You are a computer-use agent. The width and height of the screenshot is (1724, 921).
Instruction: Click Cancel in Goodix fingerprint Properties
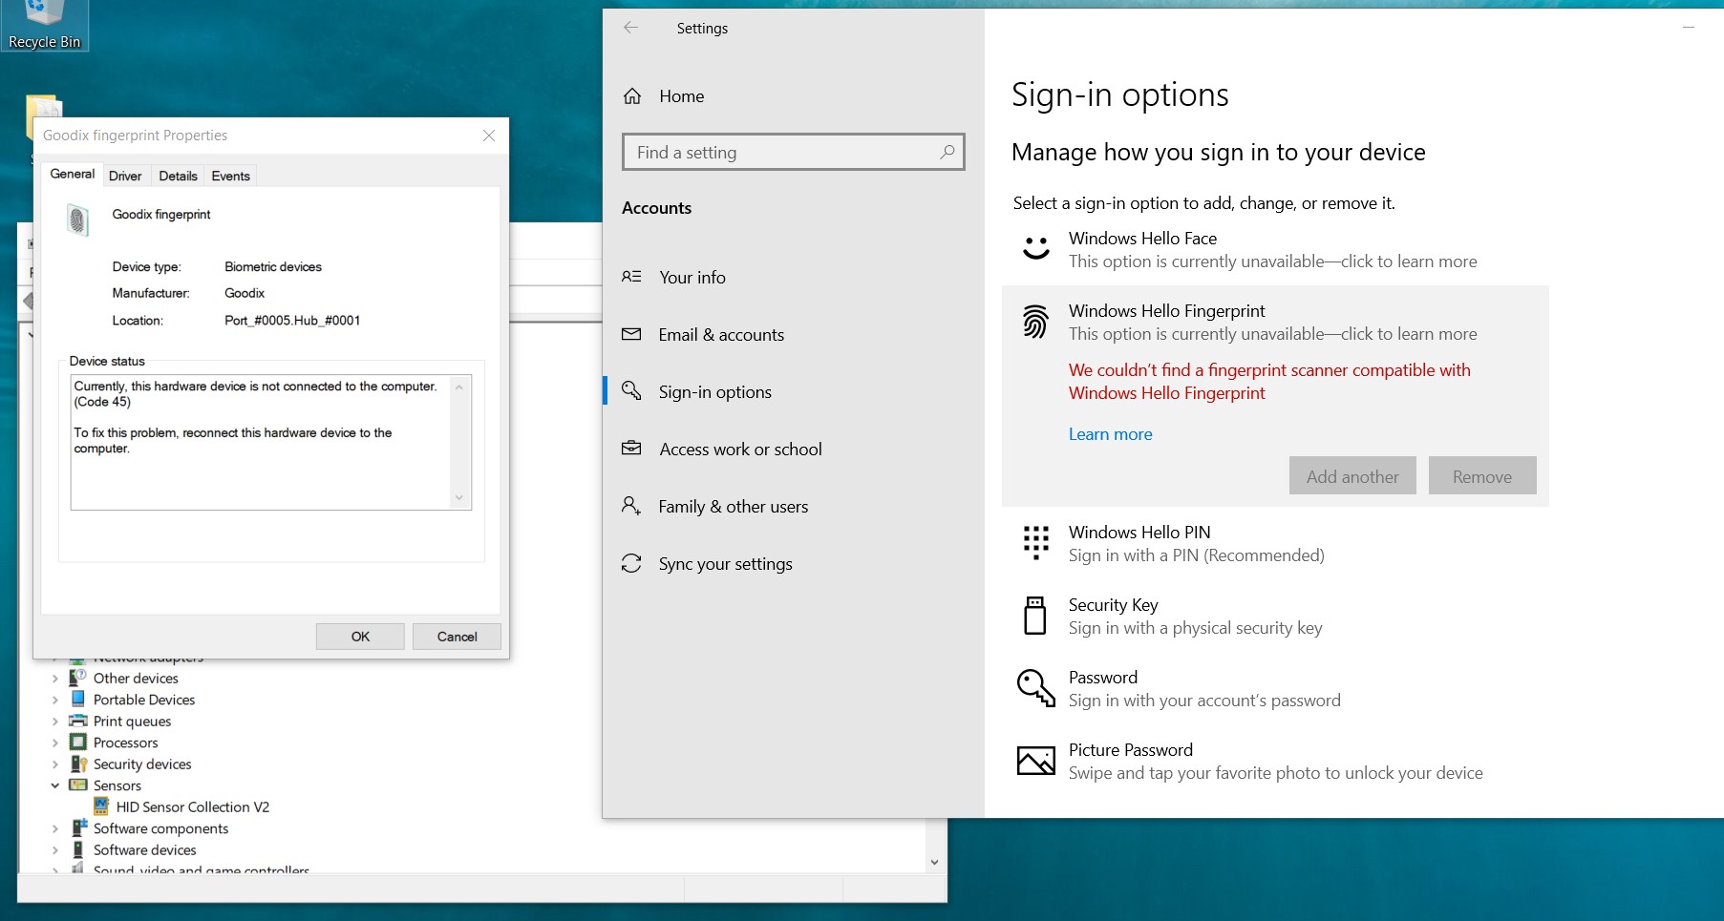point(457,637)
